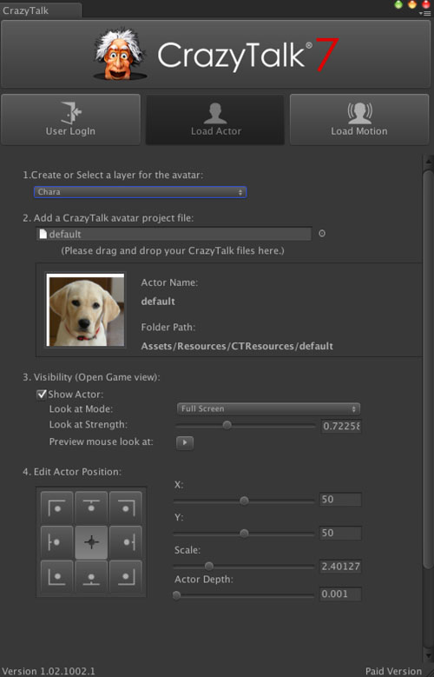
Task: Align actor to bottom-center position
Action: click(91, 576)
